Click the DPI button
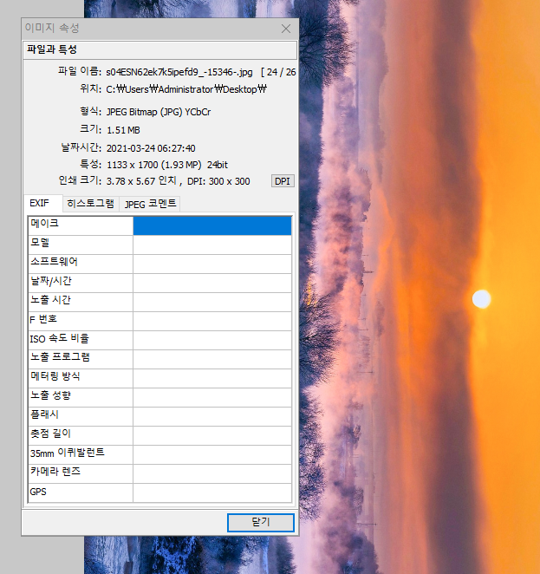This screenshot has height=574, width=540. click(283, 181)
